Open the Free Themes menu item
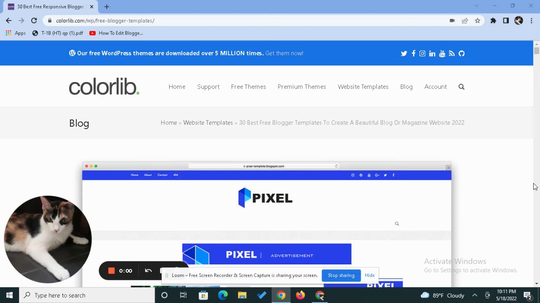540x303 pixels. [248, 87]
